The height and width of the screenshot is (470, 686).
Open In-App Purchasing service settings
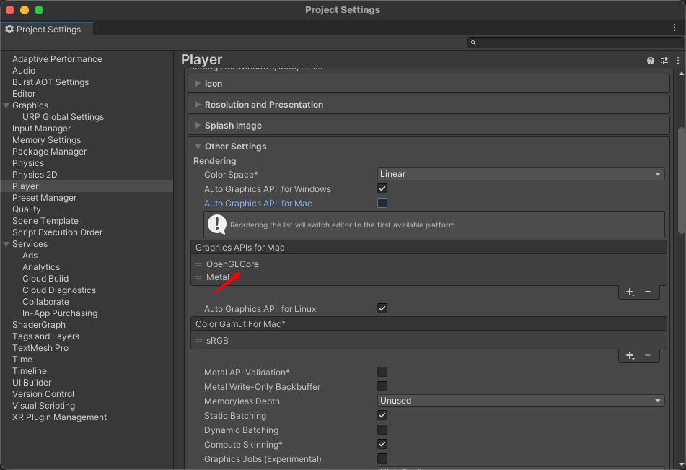pyautogui.click(x=60, y=313)
